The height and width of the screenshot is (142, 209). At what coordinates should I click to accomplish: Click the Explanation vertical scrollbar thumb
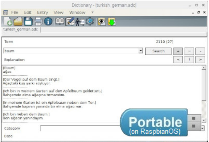click(204, 85)
